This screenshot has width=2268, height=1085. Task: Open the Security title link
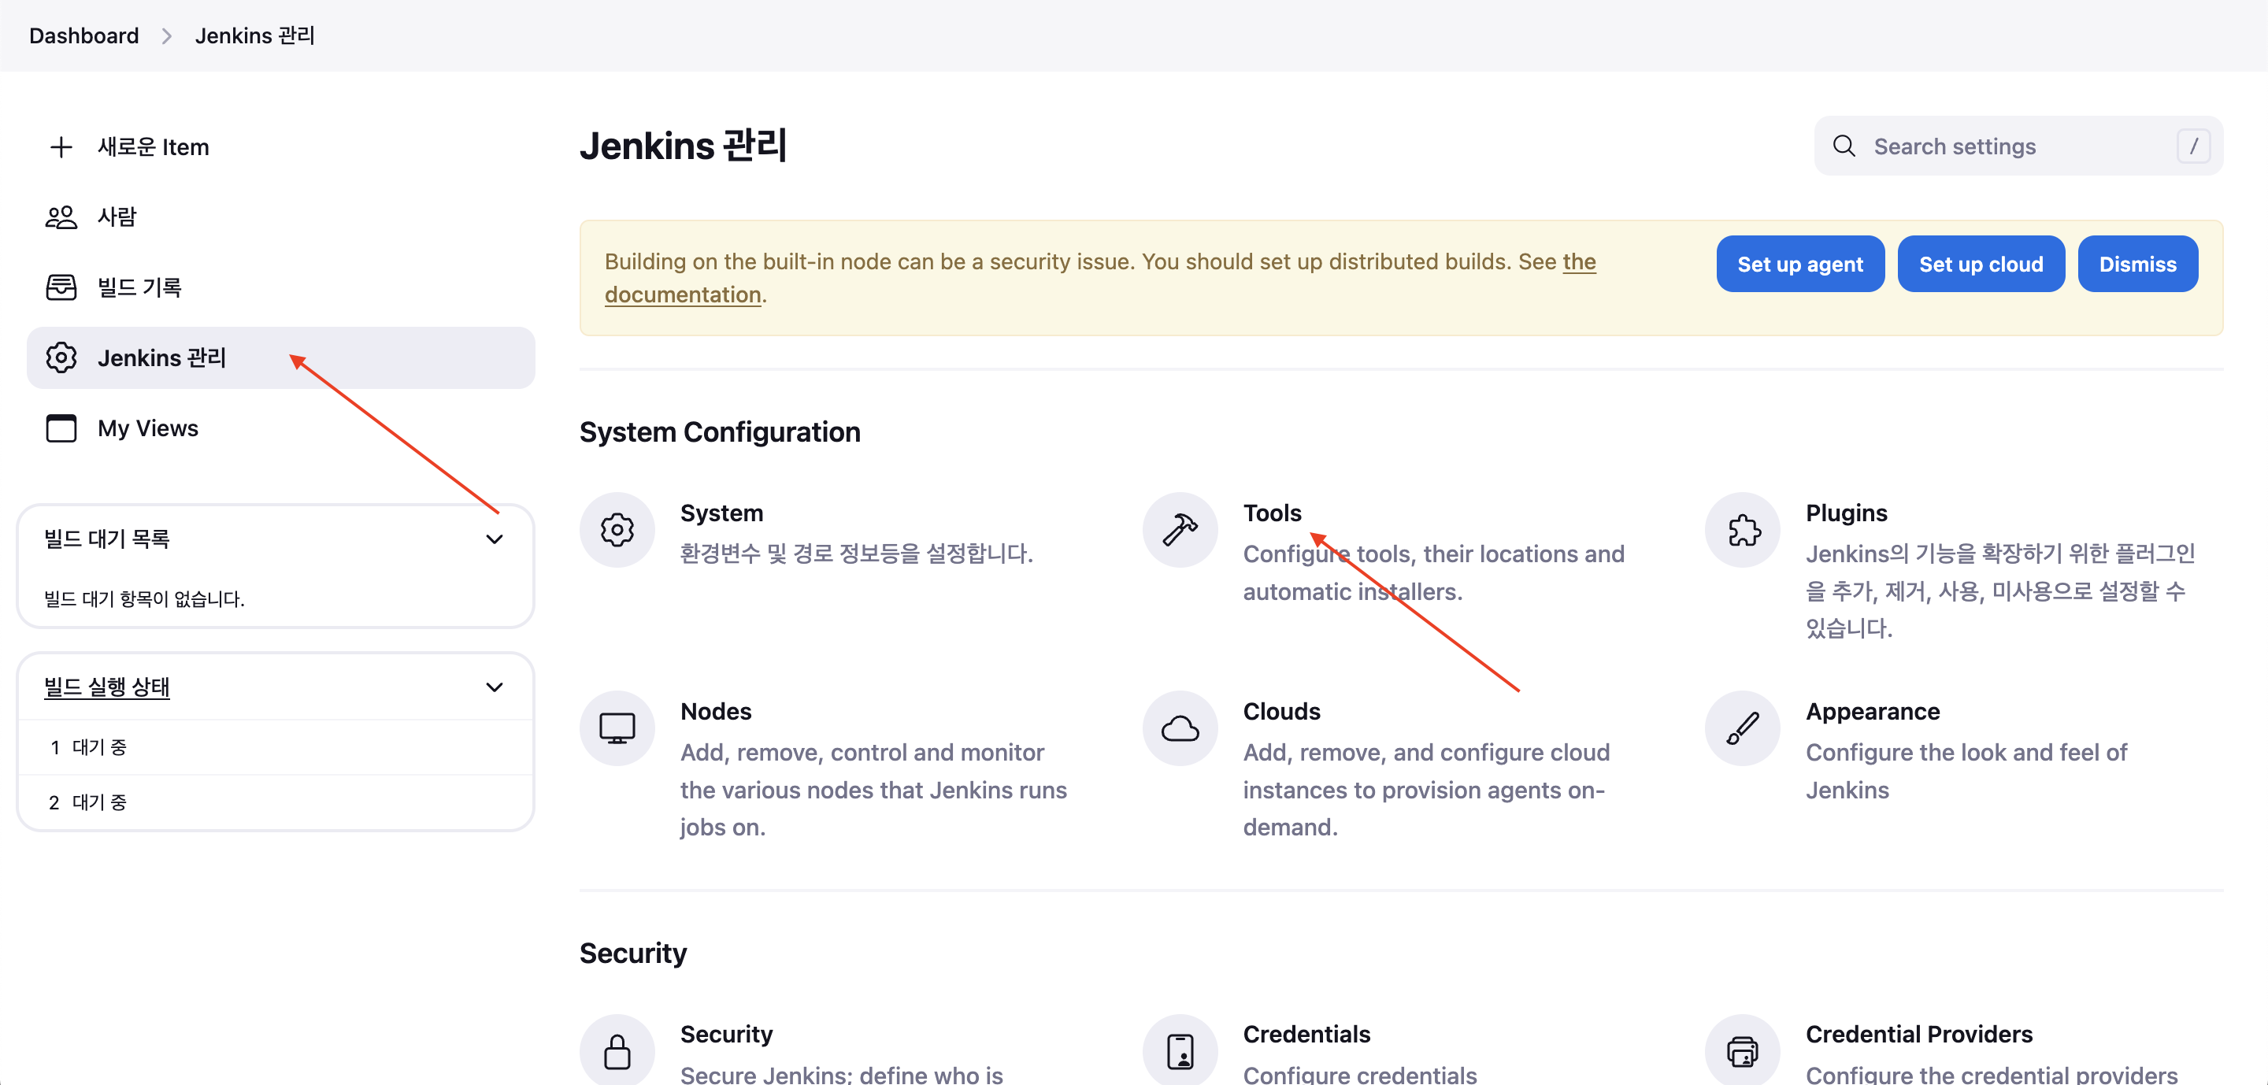click(x=726, y=1034)
